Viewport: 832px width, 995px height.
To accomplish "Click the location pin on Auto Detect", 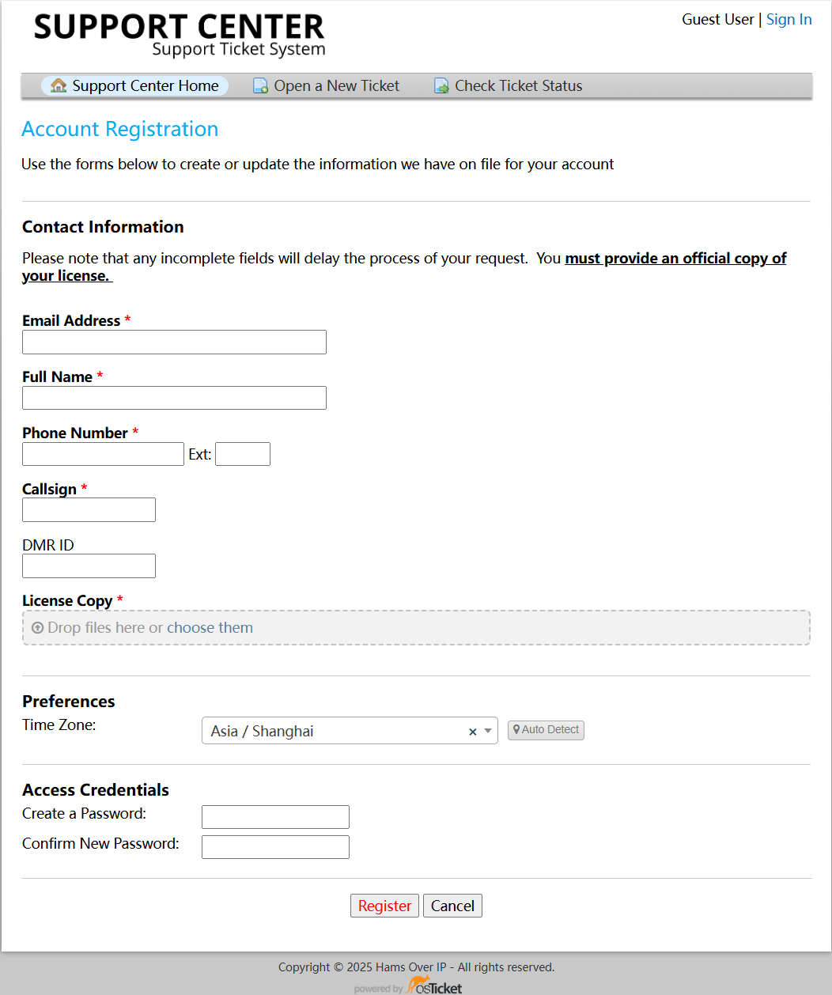I will (516, 729).
